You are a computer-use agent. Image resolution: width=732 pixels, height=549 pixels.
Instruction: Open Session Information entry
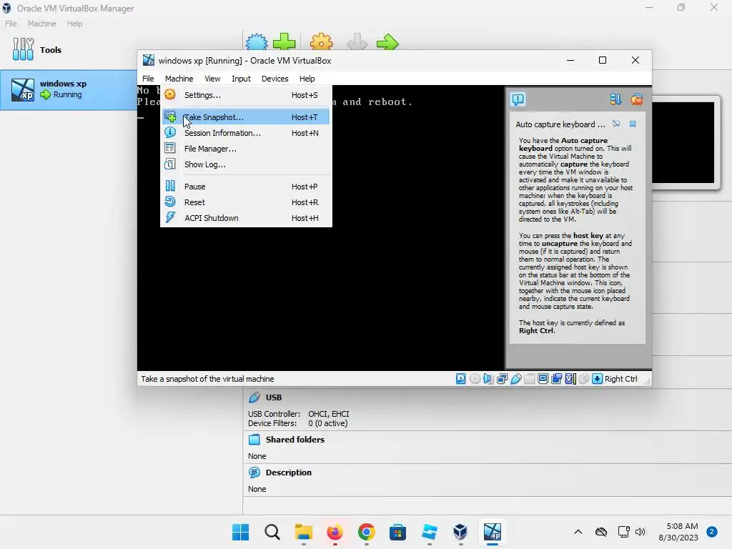tap(246, 133)
